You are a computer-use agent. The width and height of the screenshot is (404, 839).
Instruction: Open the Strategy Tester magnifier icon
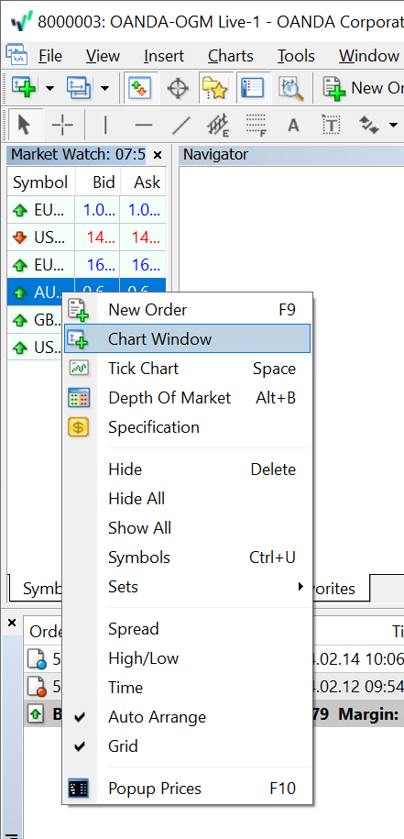tap(291, 88)
